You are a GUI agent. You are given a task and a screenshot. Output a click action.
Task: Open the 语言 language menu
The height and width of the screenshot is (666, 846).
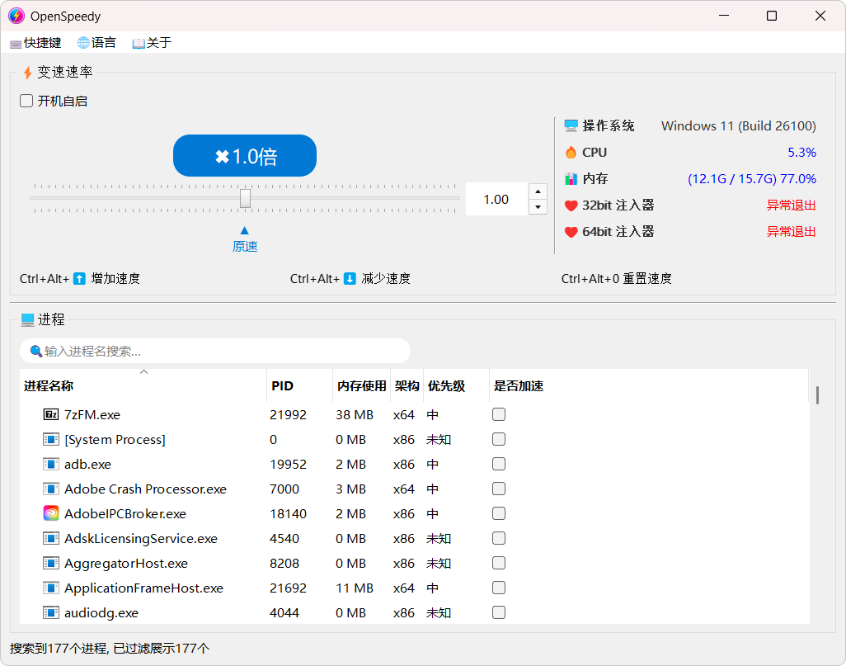click(96, 43)
